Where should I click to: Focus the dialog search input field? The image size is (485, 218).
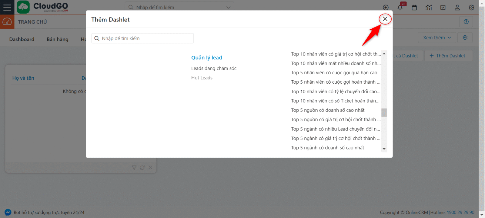coord(142,38)
